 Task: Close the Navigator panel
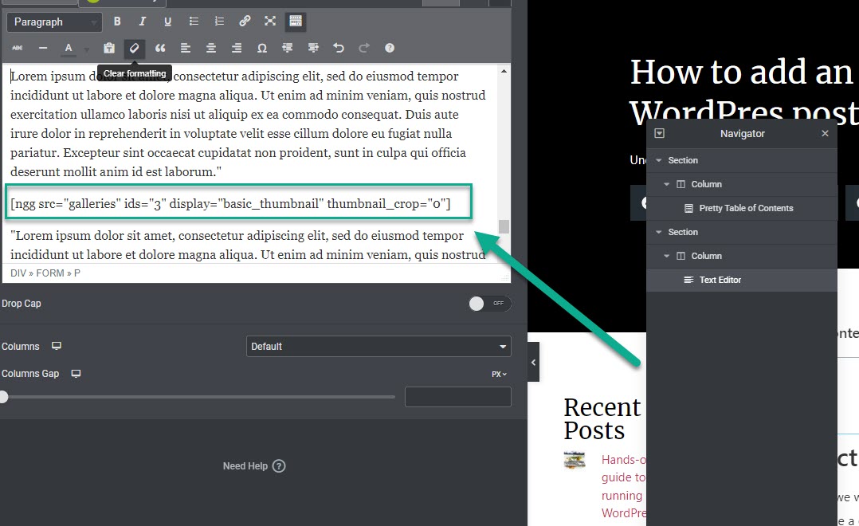[825, 133]
